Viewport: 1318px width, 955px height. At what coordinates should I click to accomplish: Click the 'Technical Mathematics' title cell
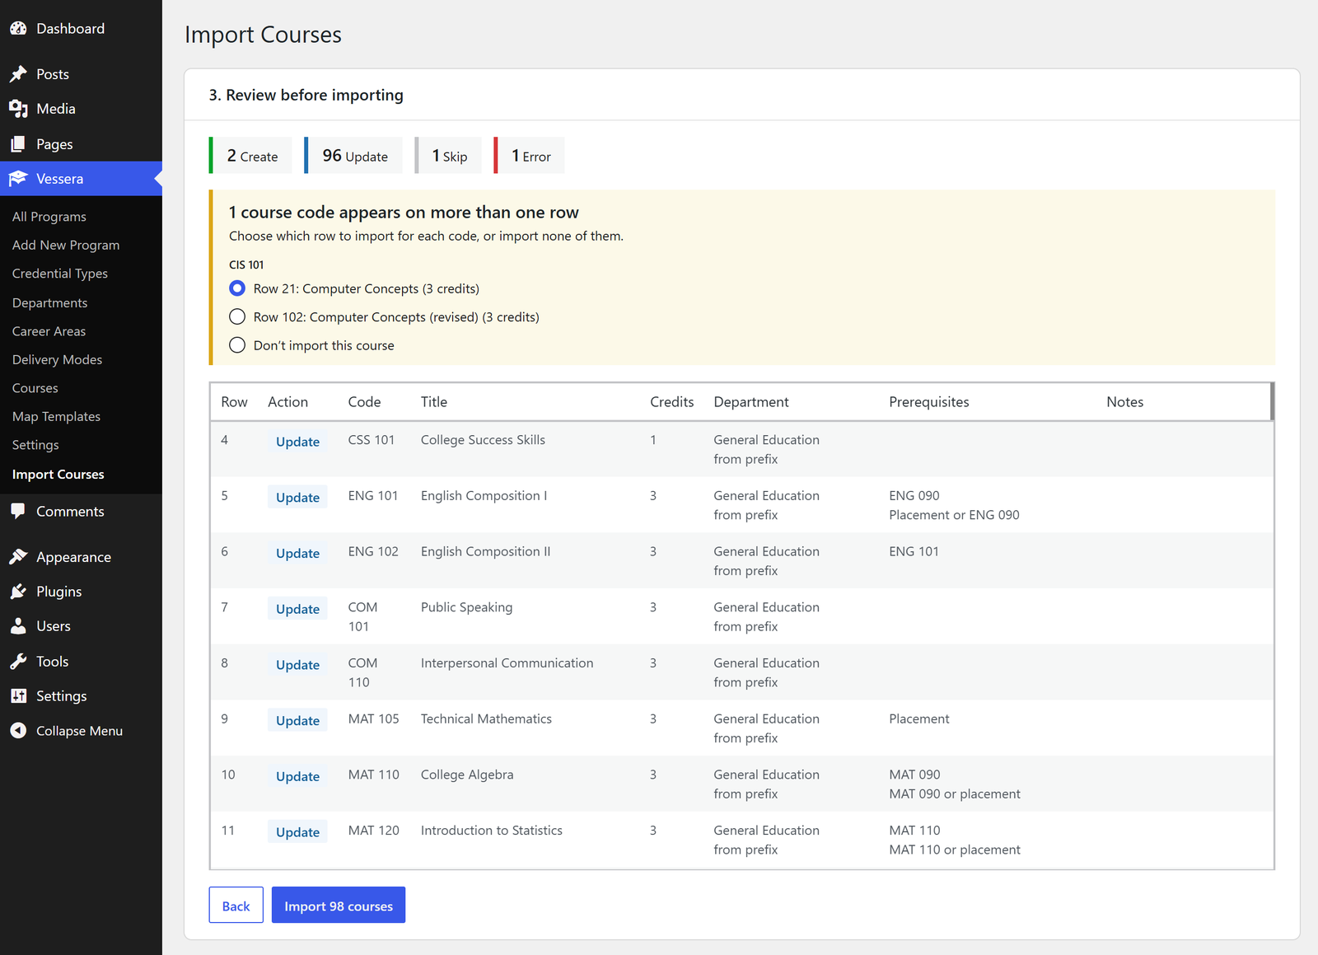[x=486, y=719]
